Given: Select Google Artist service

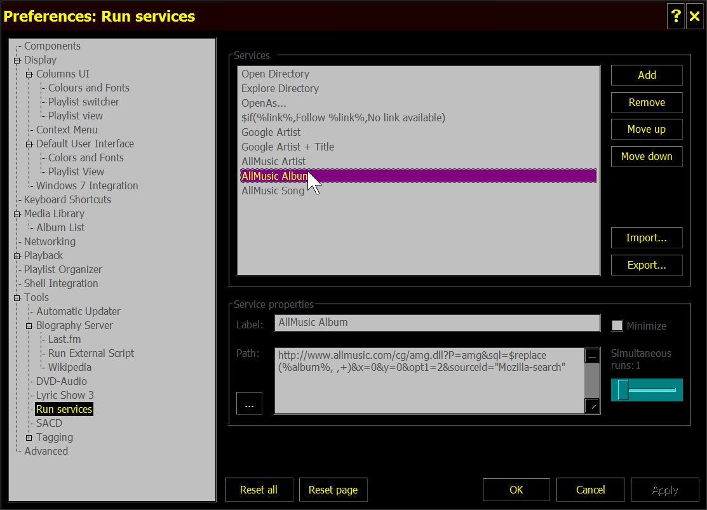Looking at the screenshot, I should 419,133.
